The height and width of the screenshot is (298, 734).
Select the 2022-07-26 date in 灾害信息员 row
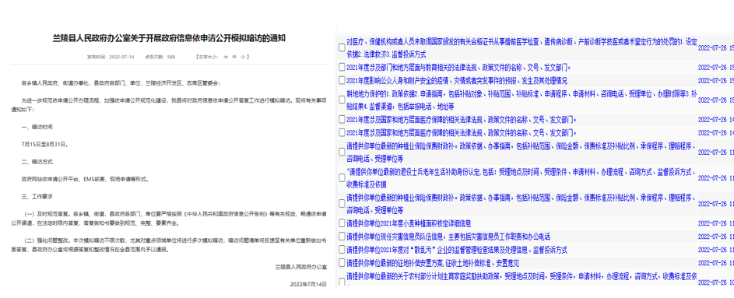click(x=712, y=237)
